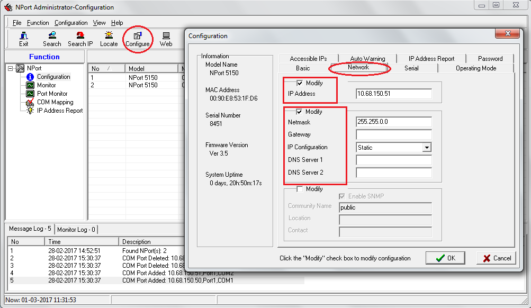Click the Gateway input field
Image resolution: width=531 pixels, height=308 pixels.
click(394, 135)
